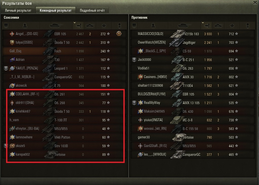Toggle enemy damage sort order arrow

(x=203, y=23)
